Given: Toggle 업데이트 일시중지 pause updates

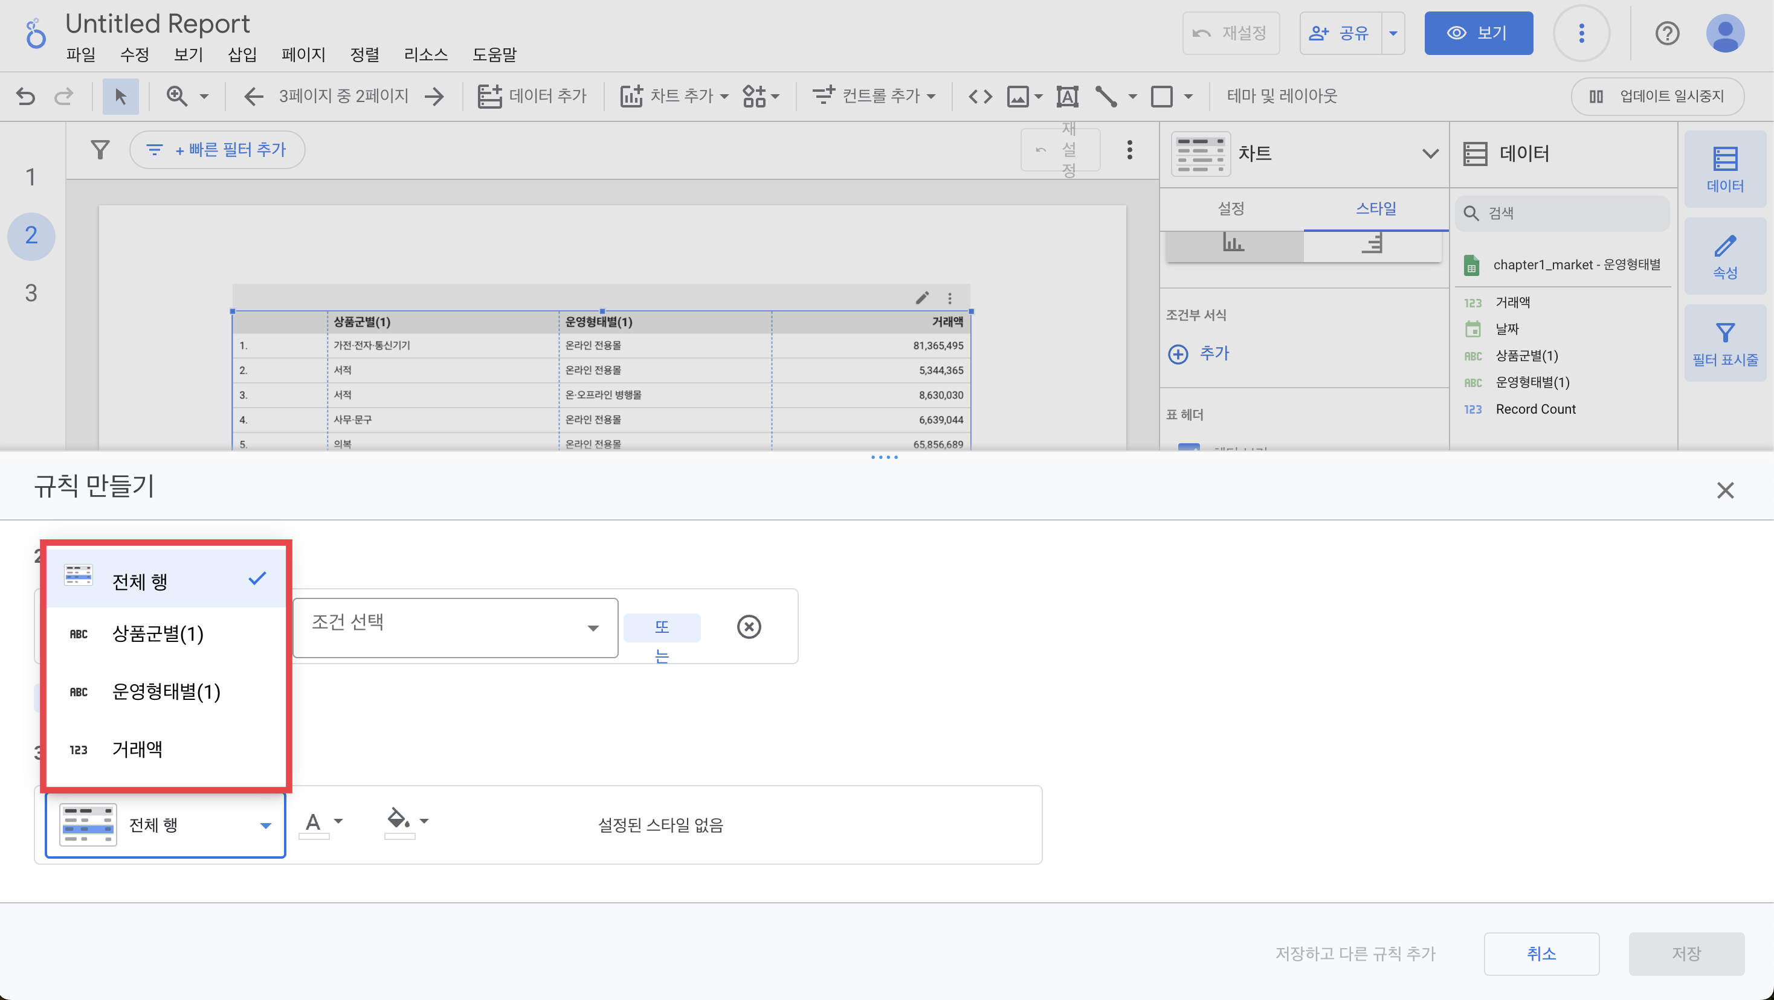Looking at the screenshot, I should [1657, 97].
